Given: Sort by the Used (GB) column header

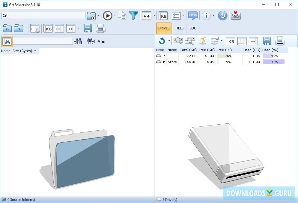Looking at the screenshot, I should [252, 50].
